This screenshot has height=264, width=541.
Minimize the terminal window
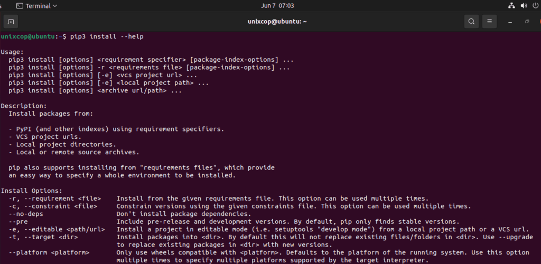pos(510,22)
